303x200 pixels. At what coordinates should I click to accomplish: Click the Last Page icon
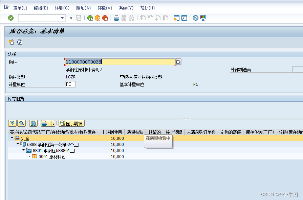[165, 18]
